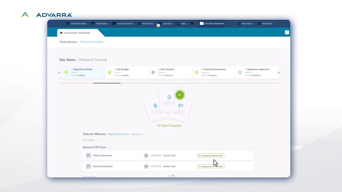Click the completed status badge for Packet Distributed
Image resolution: width=342 pixels, height=192 pixels.
pos(211,166)
